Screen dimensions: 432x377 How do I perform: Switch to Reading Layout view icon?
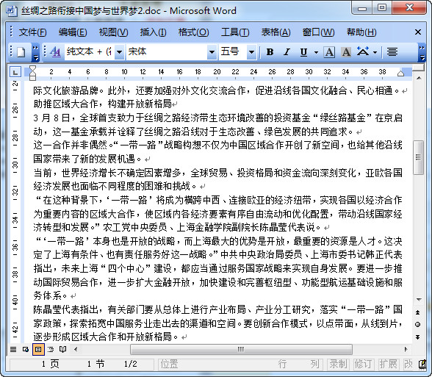(x=63, y=350)
